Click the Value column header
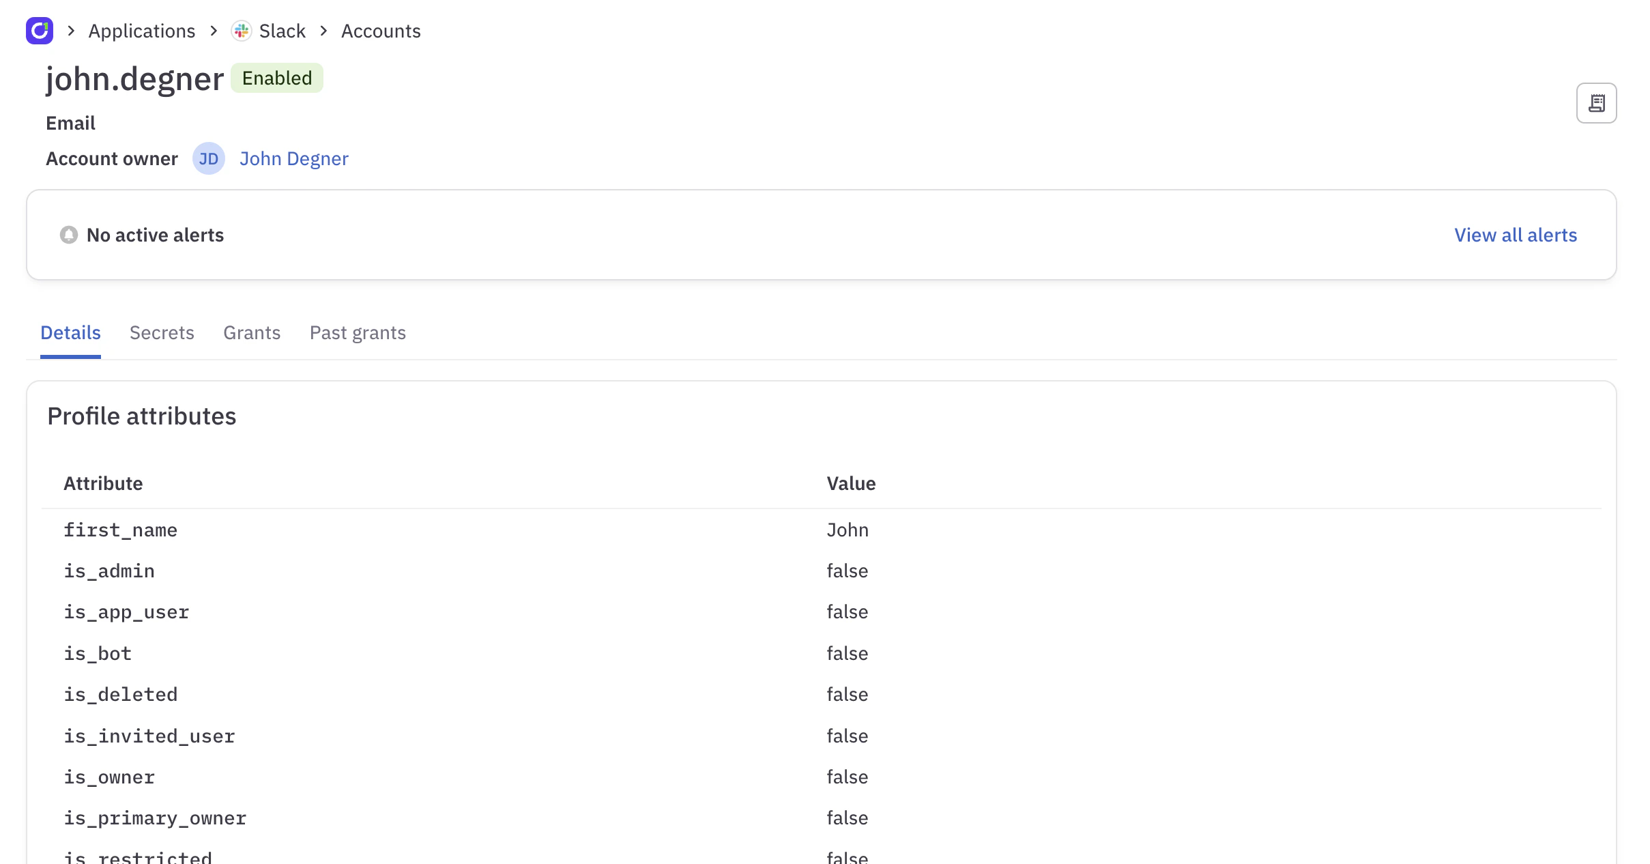 850,483
